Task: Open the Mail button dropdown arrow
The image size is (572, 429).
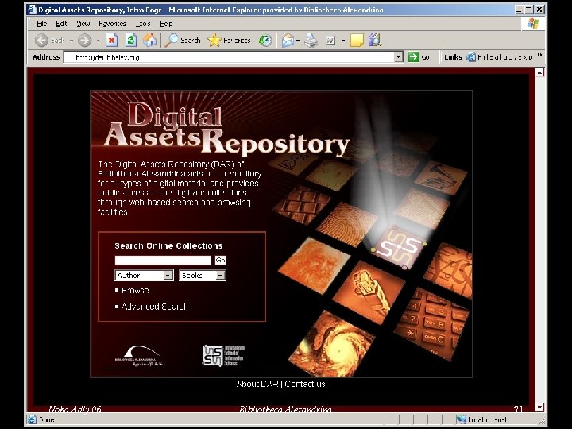Action: click(298, 41)
